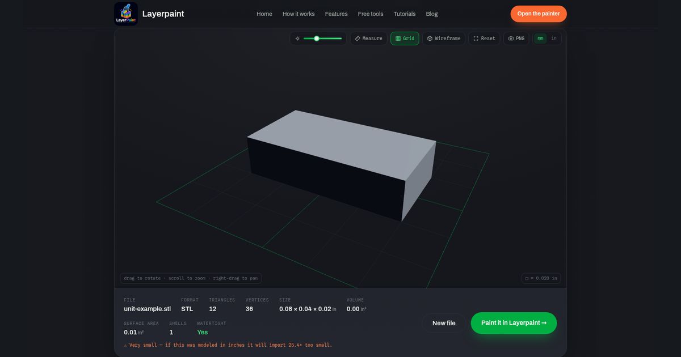
Task: Enable Wireframe view mode
Action: point(444,39)
